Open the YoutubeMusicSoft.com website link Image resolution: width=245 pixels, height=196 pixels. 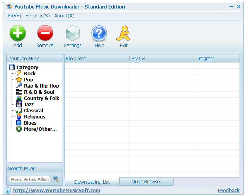pyautogui.click(x=56, y=190)
